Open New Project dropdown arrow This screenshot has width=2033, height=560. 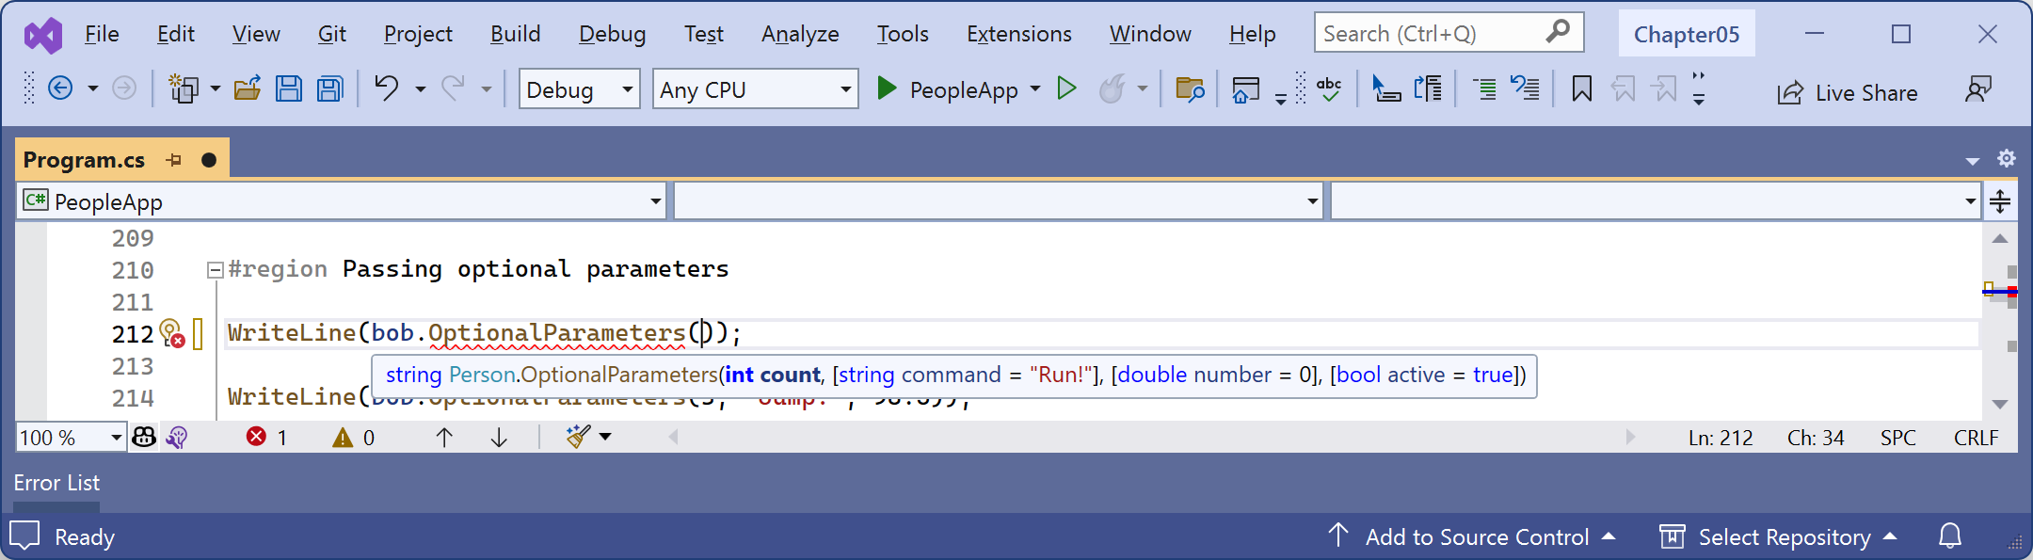tap(216, 89)
